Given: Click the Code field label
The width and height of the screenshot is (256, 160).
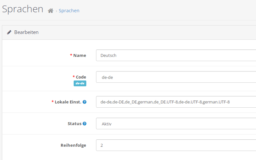Looking at the screenshot, I should pos(81,77).
